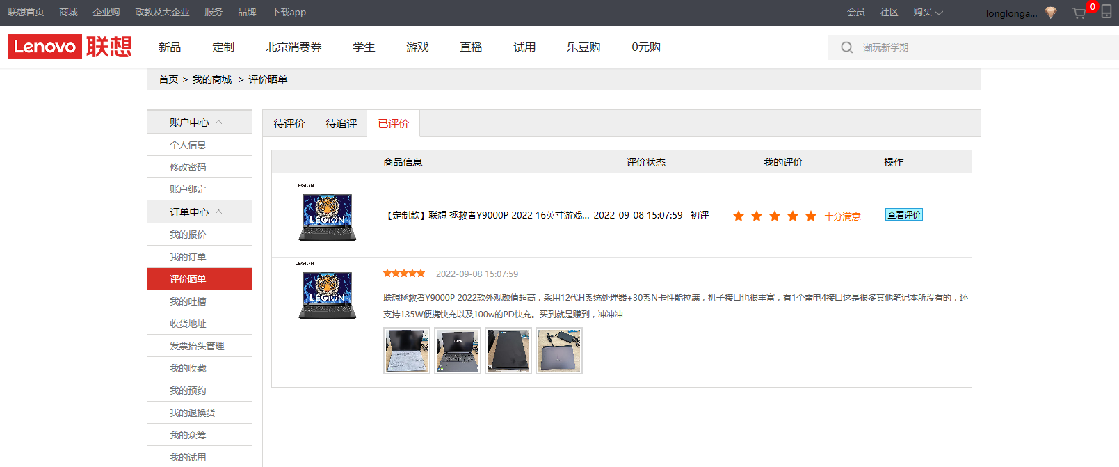Open 北京消费券 navigation item
The height and width of the screenshot is (467, 1119).
tap(293, 47)
